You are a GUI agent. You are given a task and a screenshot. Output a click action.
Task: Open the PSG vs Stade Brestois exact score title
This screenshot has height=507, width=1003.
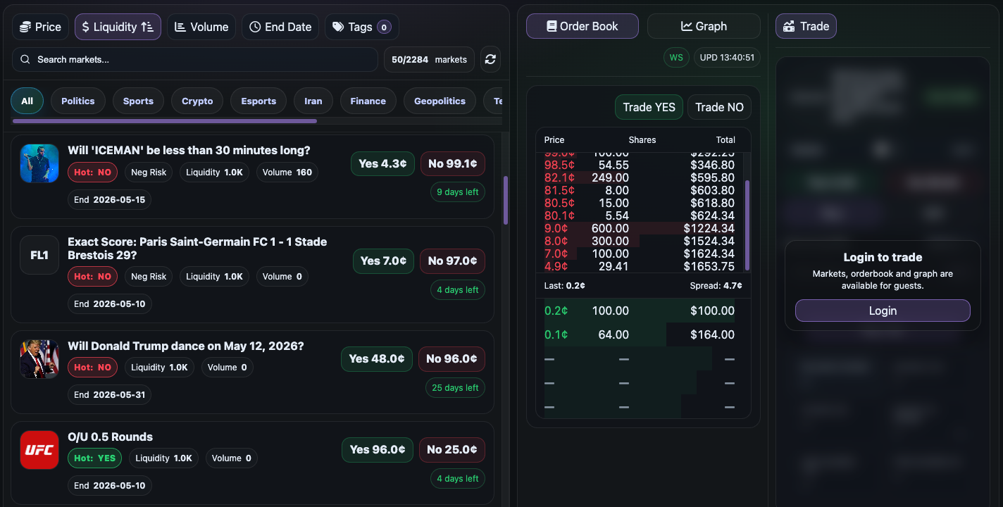[x=197, y=248]
